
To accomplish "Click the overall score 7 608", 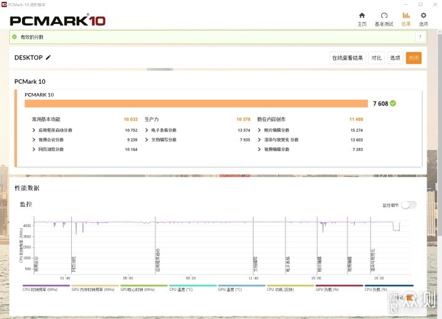I will (x=381, y=103).
